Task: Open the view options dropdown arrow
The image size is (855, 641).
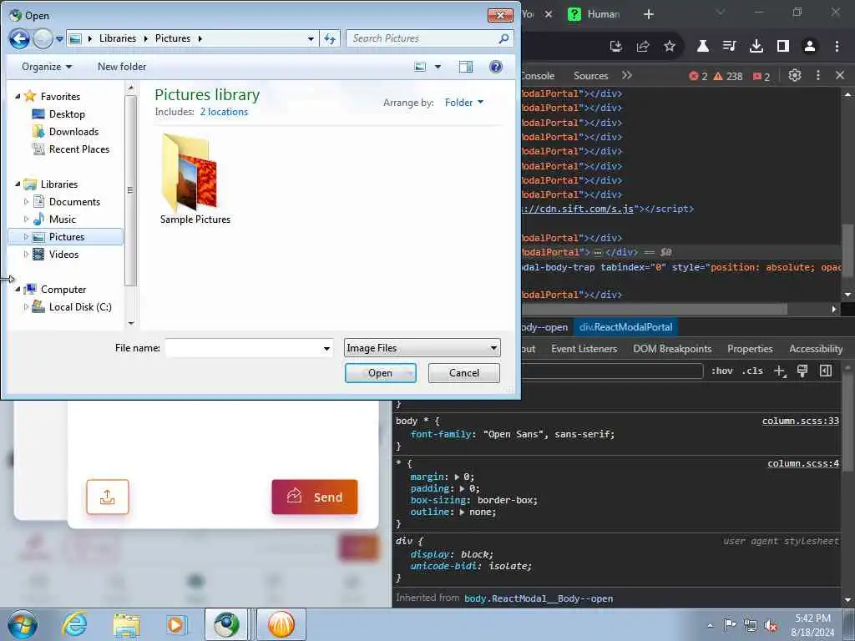Action: click(438, 67)
